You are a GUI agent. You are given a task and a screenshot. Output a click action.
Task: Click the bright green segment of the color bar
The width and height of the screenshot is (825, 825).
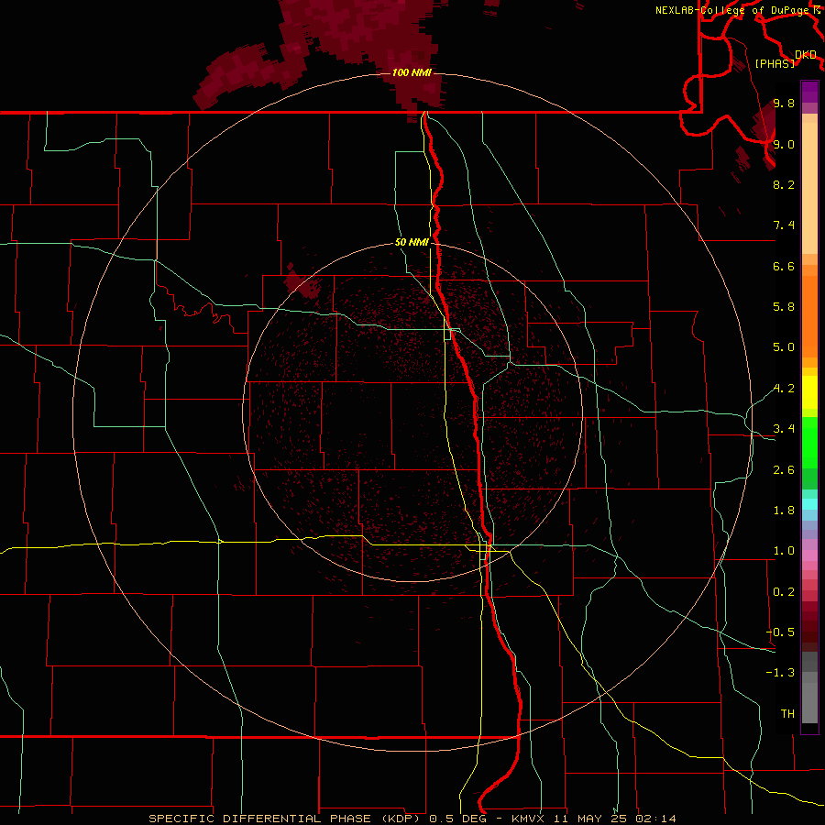tap(809, 442)
